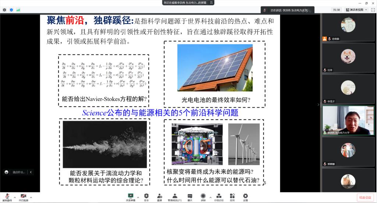This screenshot has width=377, height=203.
Task: Open the Share Screen (共享屏幕) tool
Action: [130, 196]
